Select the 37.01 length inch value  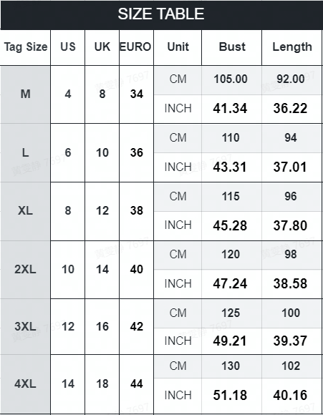(x=290, y=167)
